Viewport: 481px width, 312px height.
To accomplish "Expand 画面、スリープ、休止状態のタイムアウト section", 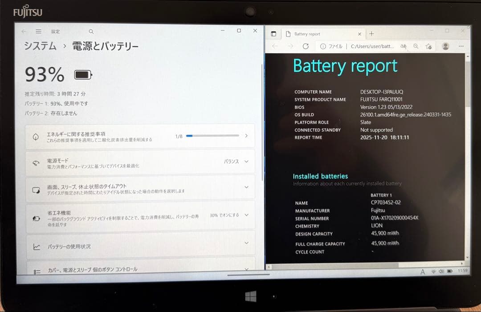I will [x=245, y=186].
